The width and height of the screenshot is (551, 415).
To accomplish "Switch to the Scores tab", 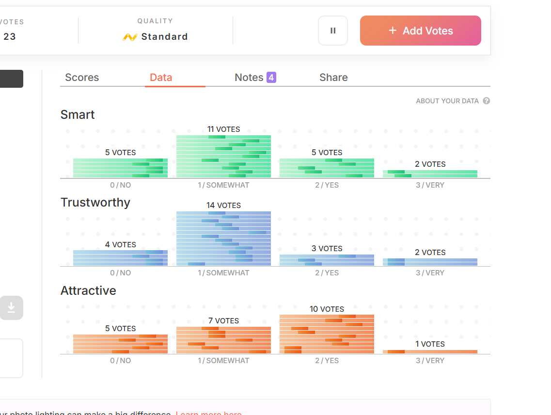I will pyautogui.click(x=82, y=78).
